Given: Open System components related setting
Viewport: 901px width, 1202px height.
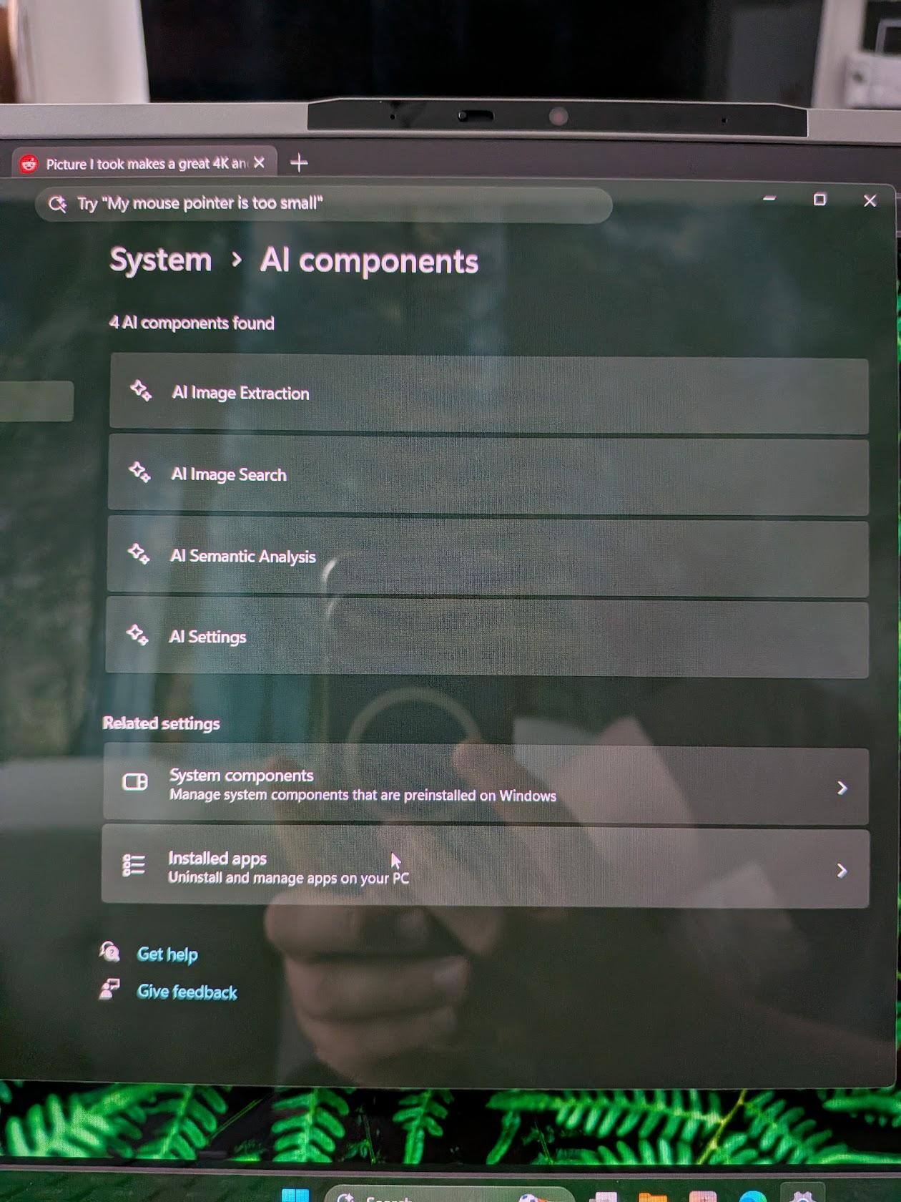Looking at the screenshot, I should (486, 785).
